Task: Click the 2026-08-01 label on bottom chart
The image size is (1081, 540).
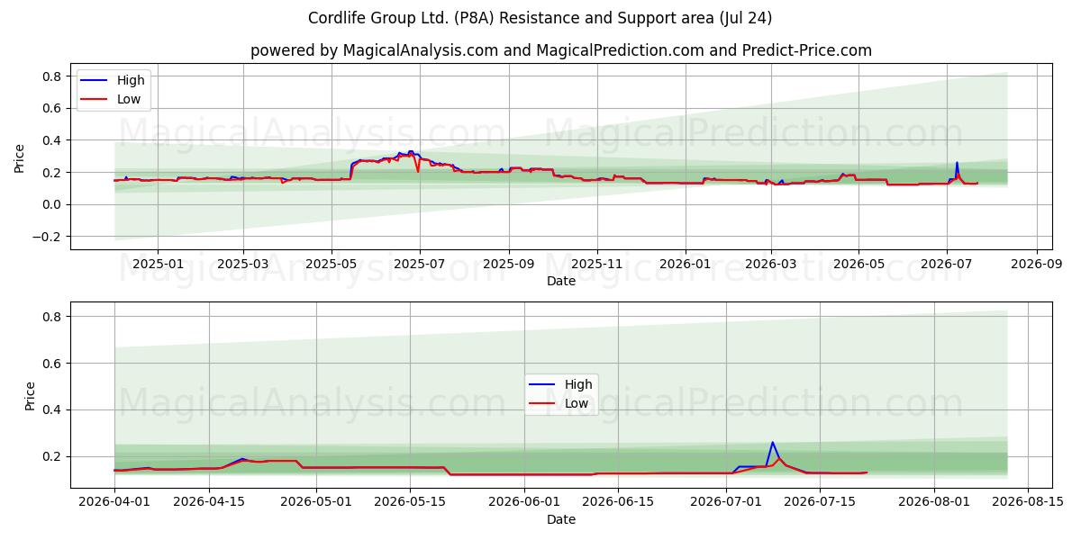Action: 934,503
